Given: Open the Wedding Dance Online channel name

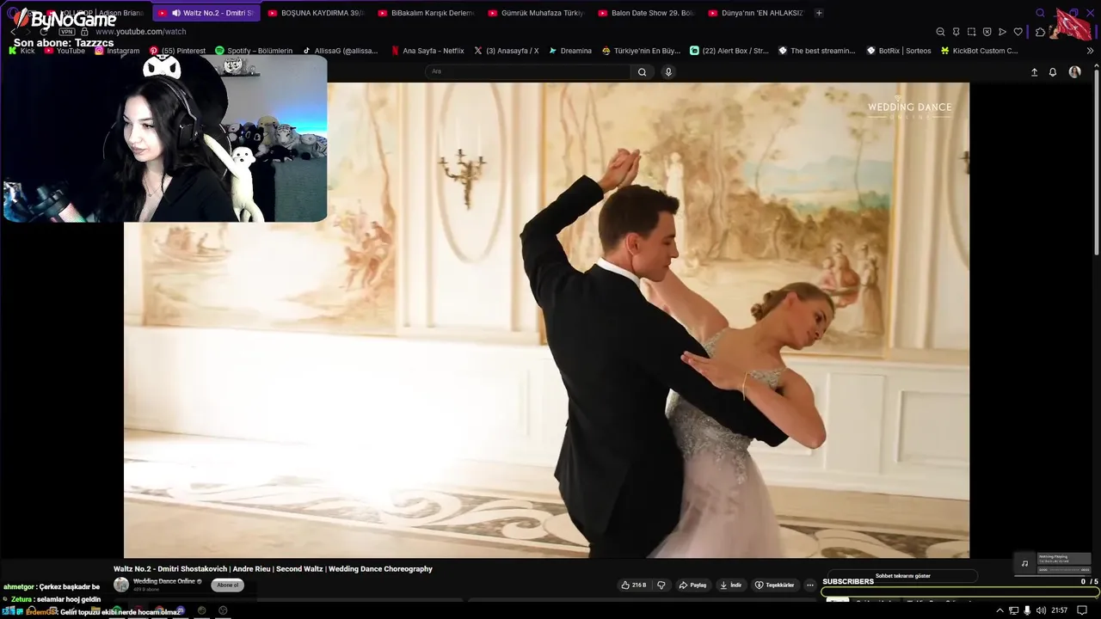Looking at the screenshot, I should tap(163, 582).
